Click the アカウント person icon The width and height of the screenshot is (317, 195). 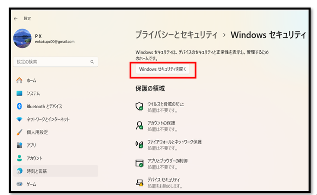point(19,158)
